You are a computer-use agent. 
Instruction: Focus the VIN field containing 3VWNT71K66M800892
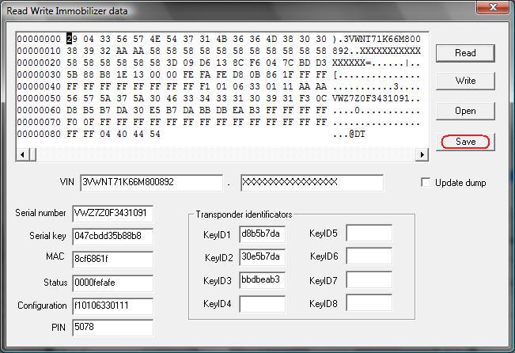pyautogui.click(x=151, y=182)
